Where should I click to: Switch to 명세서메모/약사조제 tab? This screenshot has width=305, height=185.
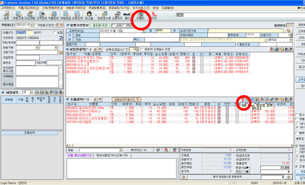(112, 155)
